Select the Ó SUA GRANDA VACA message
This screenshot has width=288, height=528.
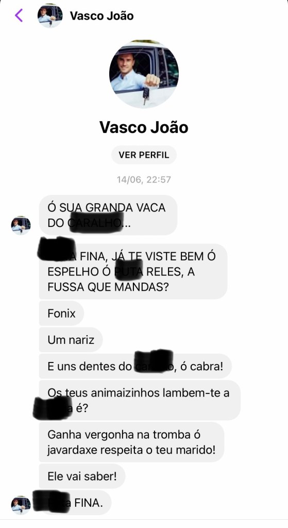[108, 215]
